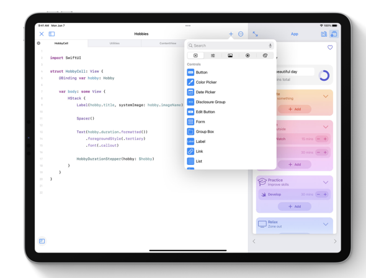
Task: Open the toolbox icon in the preview toolbar
Action: pyautogui.click(x=334, y=34)
